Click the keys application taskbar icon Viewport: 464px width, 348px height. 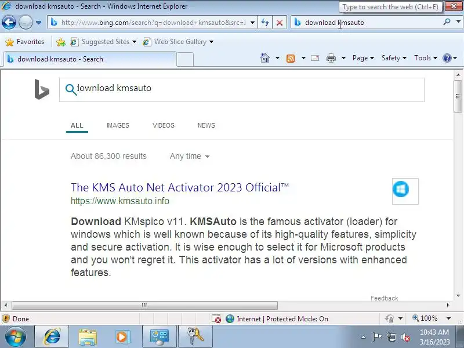[x=195, y=337]
